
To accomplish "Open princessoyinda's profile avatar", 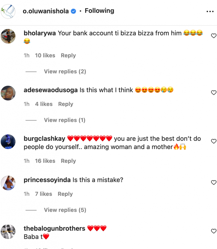I will [8, 183].
